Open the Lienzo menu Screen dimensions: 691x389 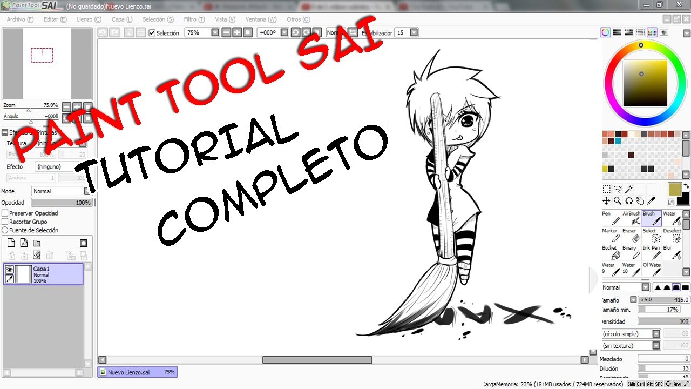point(89,19)
